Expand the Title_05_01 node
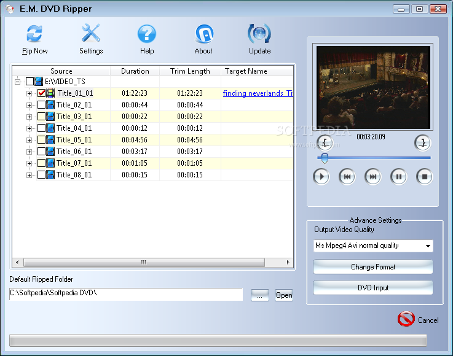Viewport: 453px width, 356px height. 29,140
